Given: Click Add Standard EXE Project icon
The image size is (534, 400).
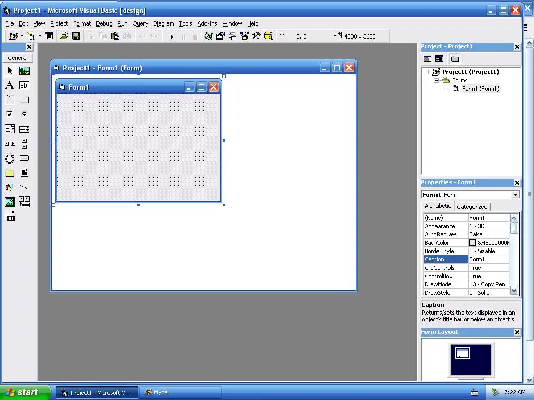Looking at the screenshot, I should (14, 36).
